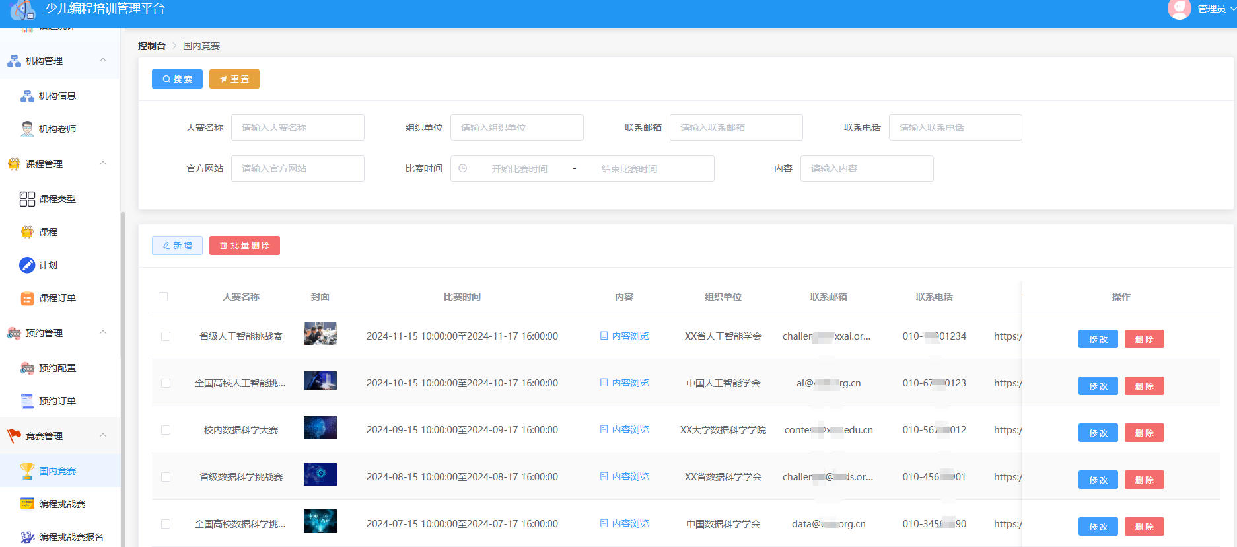Click the blue 搜索 button

177,79
